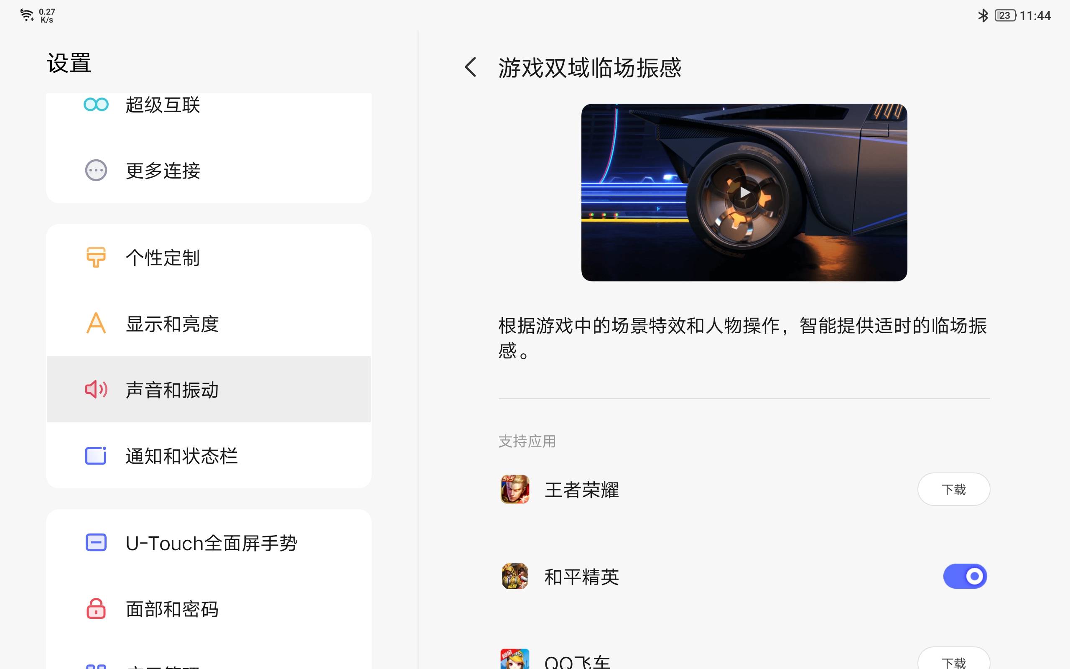
Task: Open 通知和状态栏 settings
Action: click(181, 456)
